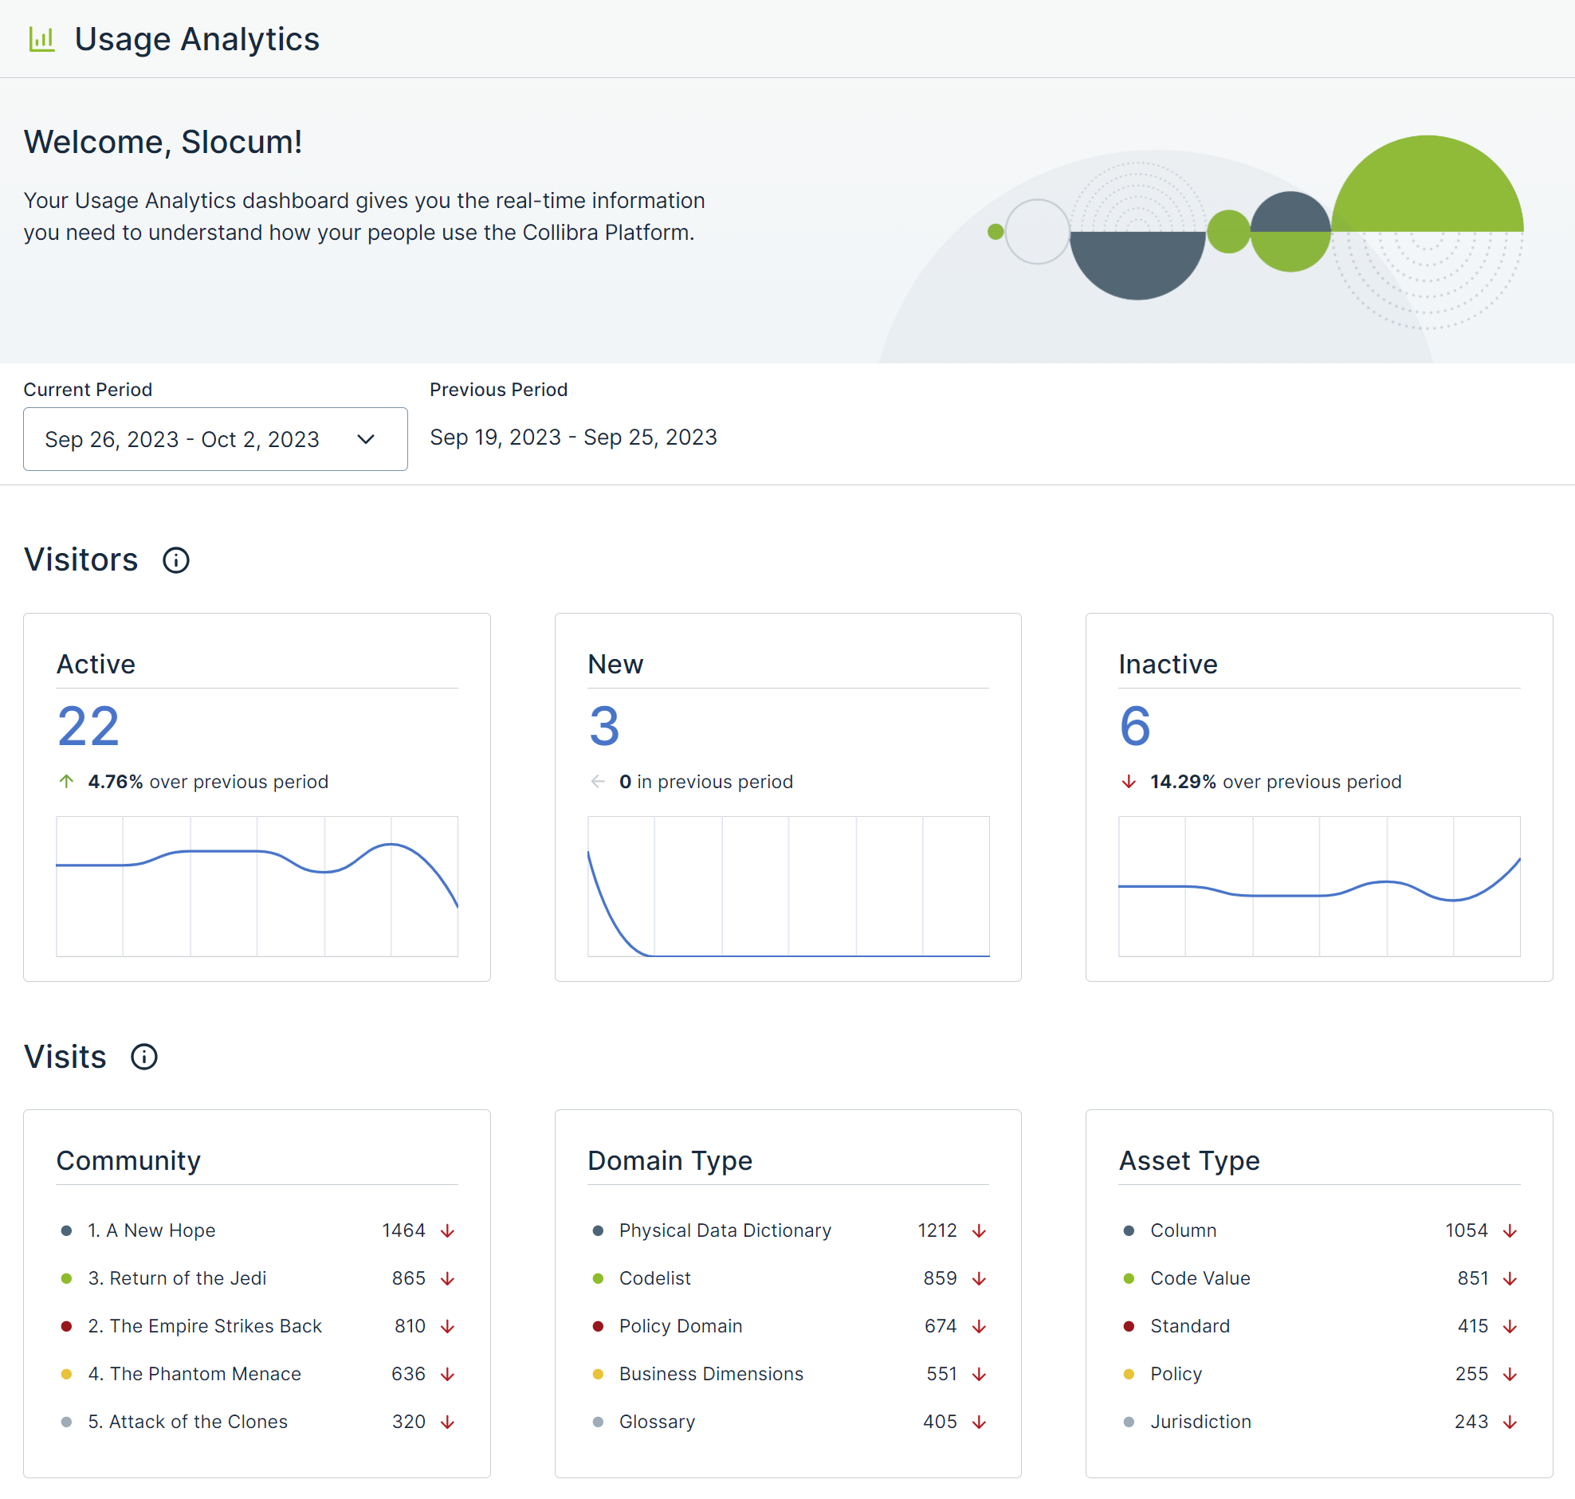This screenshot has width=1575, height=1499.
Task: Select the Asset Type section heading
Action: [x=1189, y=1161]
